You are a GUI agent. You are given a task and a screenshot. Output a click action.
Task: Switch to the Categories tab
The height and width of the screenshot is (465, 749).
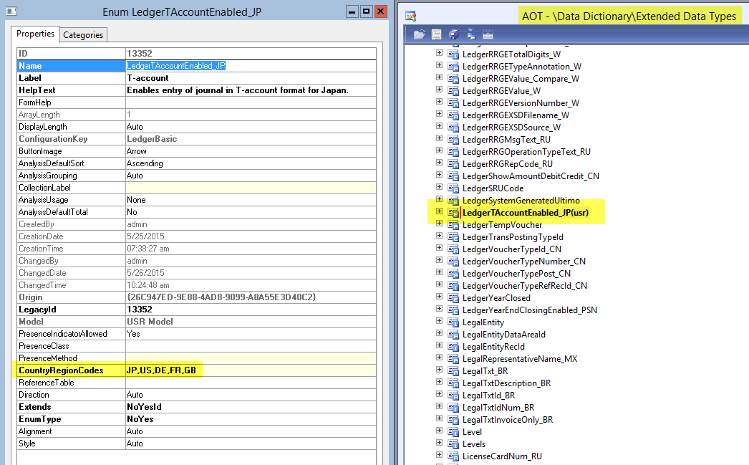[83, 34]
